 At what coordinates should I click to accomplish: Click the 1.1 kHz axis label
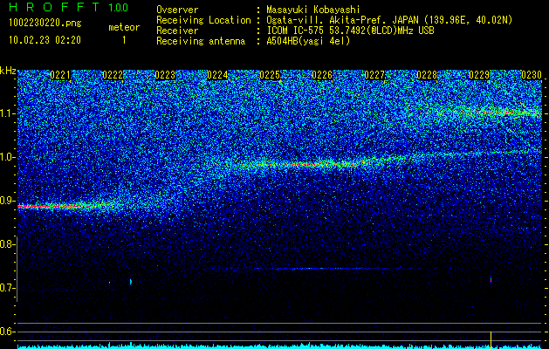pos(8,113)
